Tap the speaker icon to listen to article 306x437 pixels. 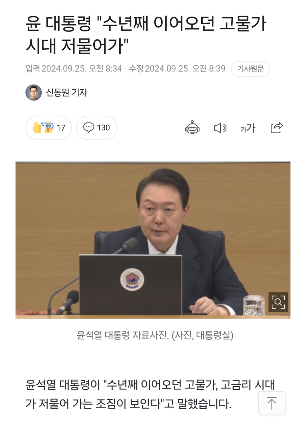pyautogui.click(x=220, y=128)
